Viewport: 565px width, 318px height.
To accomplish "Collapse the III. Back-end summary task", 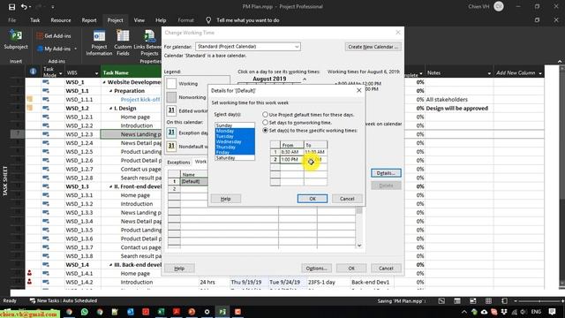I will click(x=111, y=265).
